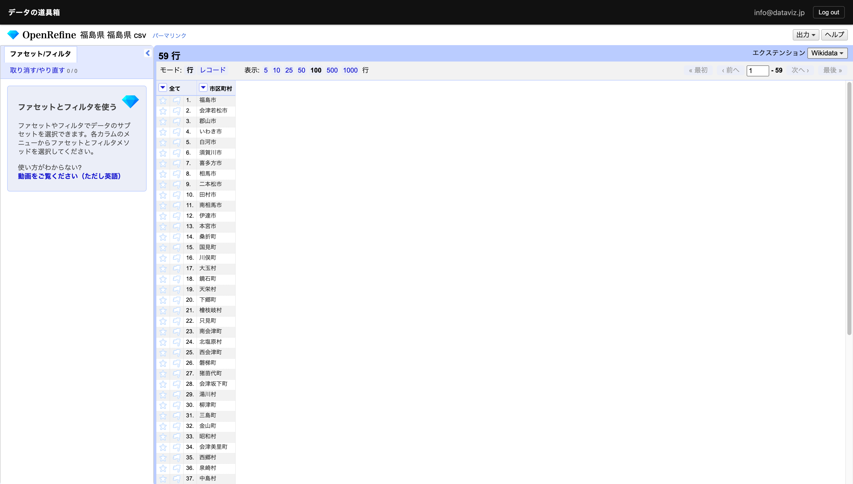Switch to 取り消す/やり直す tab
This screenshot has width=853, height=484.
[37, 70]
